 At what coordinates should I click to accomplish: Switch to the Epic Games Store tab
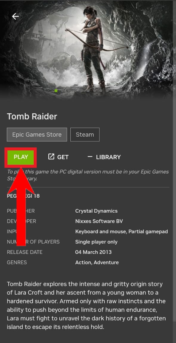(x=37, y=135)
